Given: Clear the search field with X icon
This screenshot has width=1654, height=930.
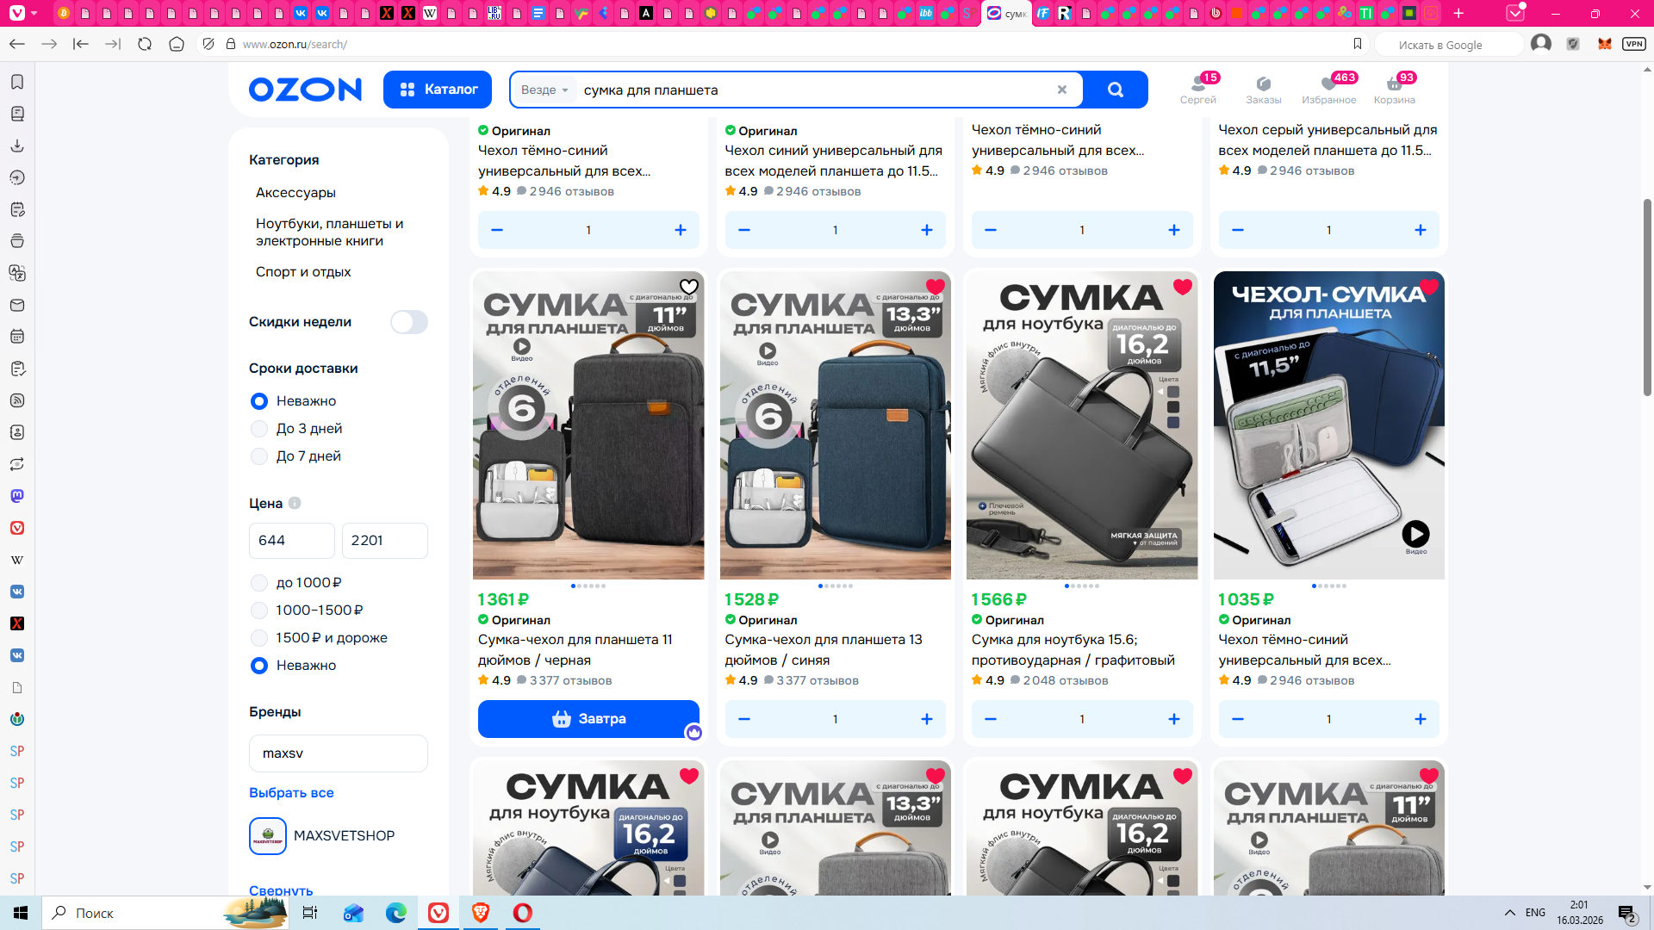Looking at the screenshot, I should [x=1061, y=90].
